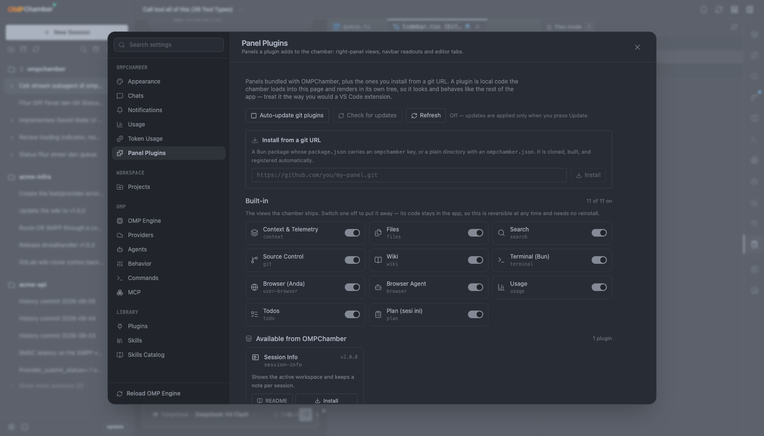Click the Token Usage icon
The image size is (764, 436).
[x=120, y=139]
